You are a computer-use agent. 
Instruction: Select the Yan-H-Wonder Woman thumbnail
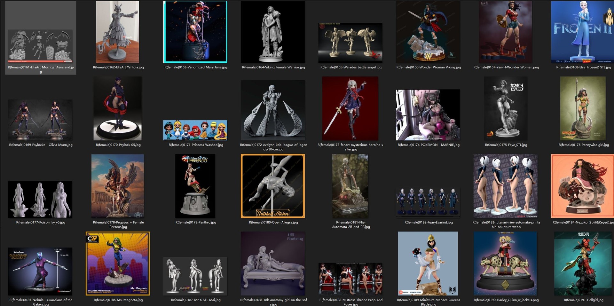click(506, 32)
